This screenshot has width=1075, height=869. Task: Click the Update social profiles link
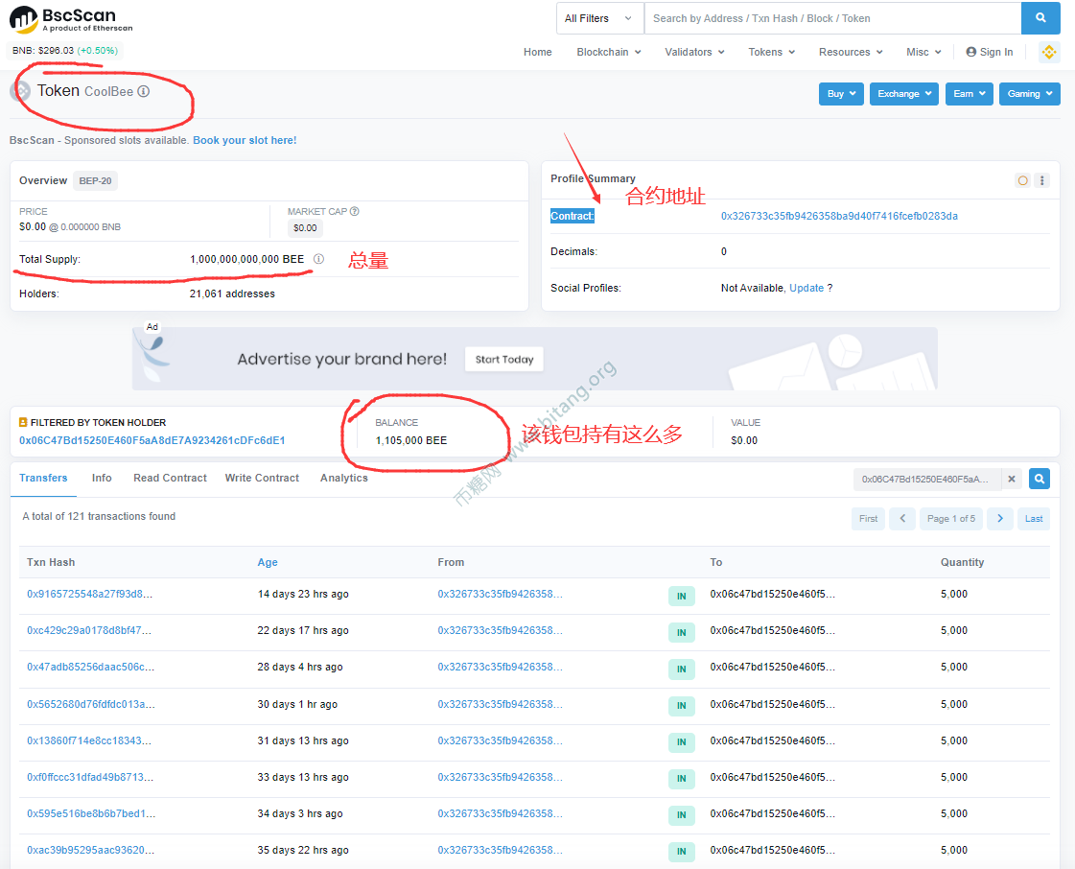point(806,288)
